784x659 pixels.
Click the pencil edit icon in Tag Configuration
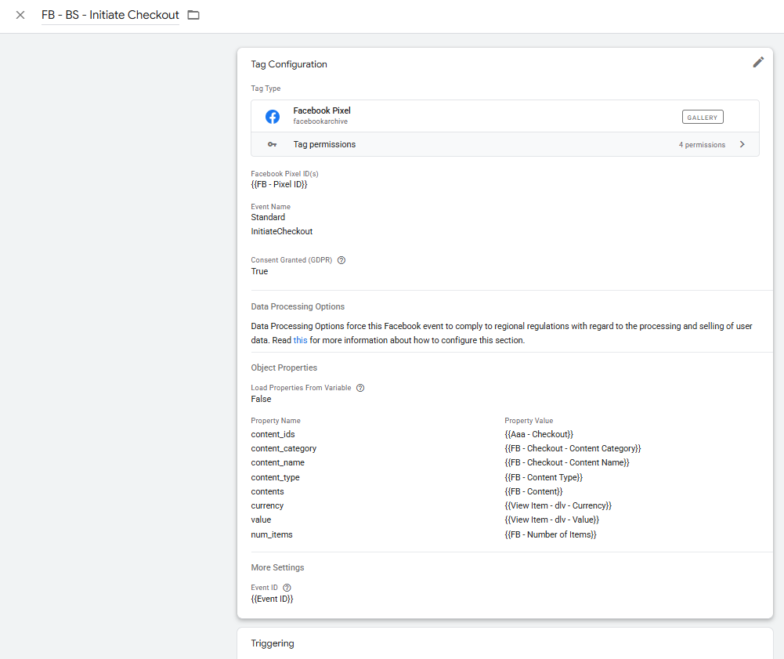(757, 63)
